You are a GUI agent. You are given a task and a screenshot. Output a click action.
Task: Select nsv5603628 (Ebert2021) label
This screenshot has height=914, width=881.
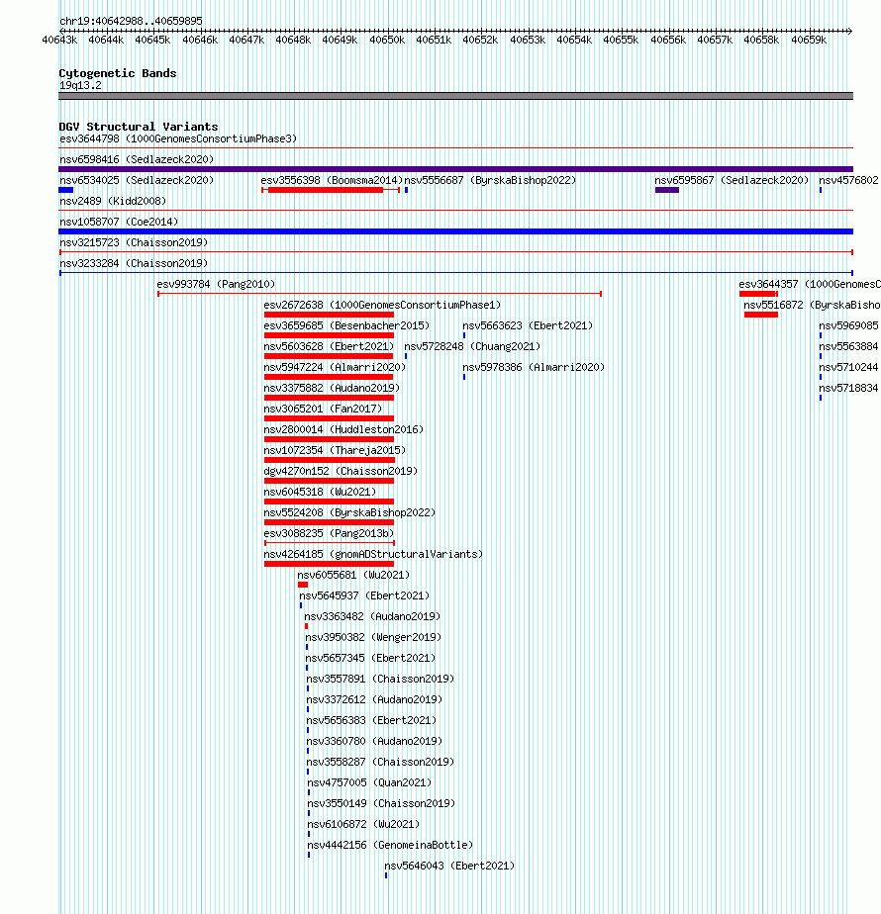[329, 346]
